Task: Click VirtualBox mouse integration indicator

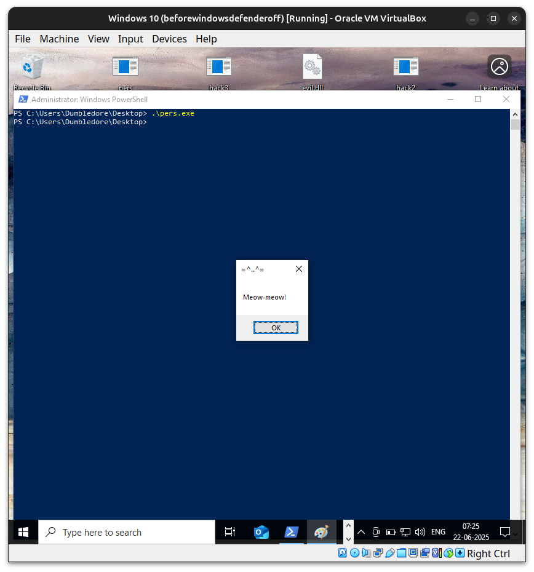Action: 448,553
